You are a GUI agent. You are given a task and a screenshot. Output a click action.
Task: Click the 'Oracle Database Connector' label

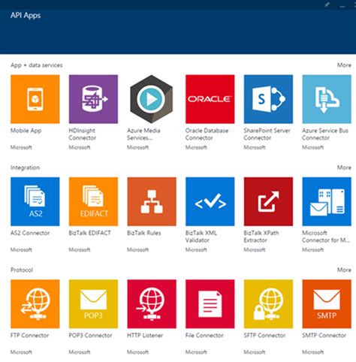[207, 134]
